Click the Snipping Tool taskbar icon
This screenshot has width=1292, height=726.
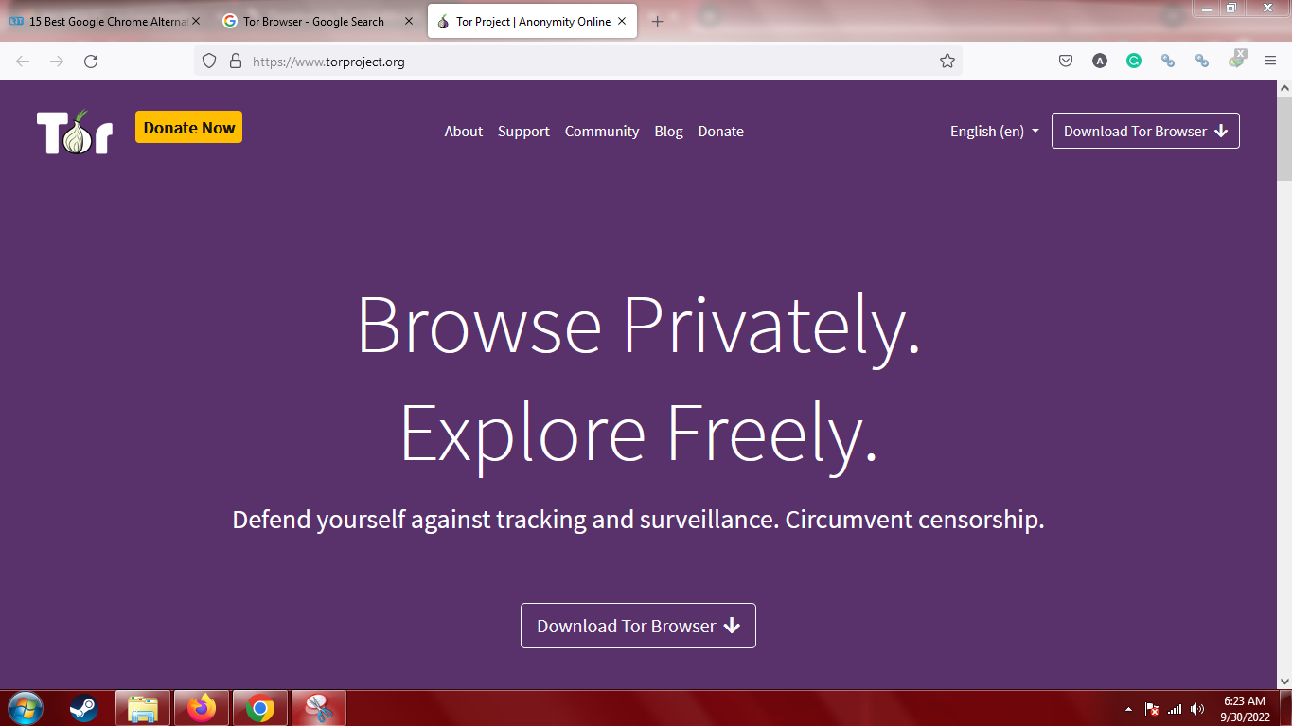[x=319, y=708]
